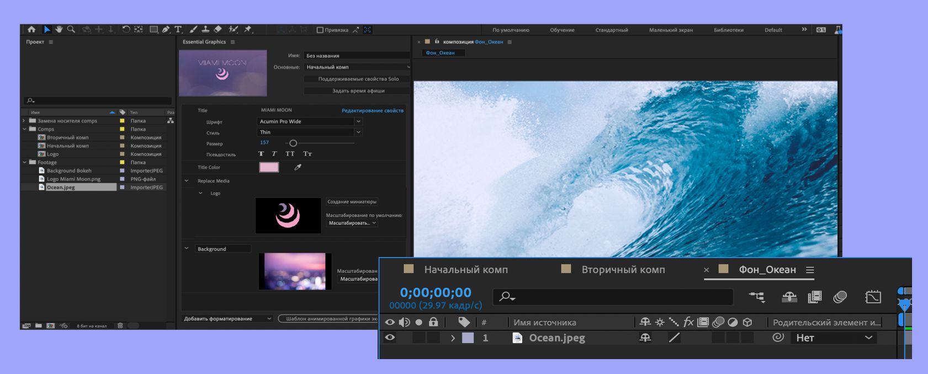This screenshot has width=928, height=374.
Task: Click the Home icon in the toolbar
Action: pos(31,30)
